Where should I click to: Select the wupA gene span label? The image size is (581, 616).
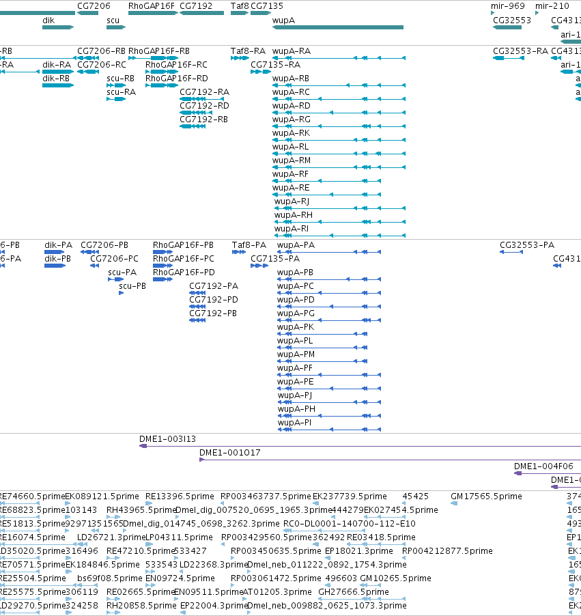283,20
